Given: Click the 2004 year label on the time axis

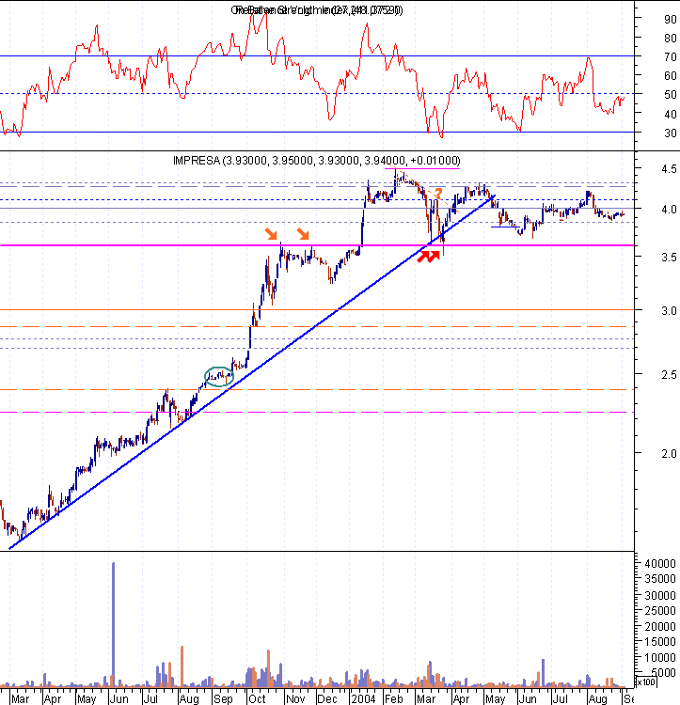Looking at the screenshot, I should (x=363, y=699).
